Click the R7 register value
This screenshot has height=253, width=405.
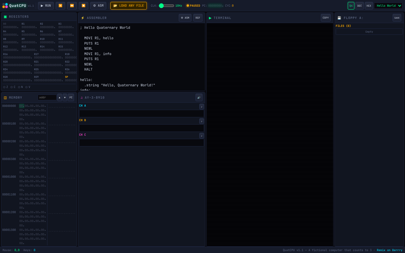[x=66, y=35]
